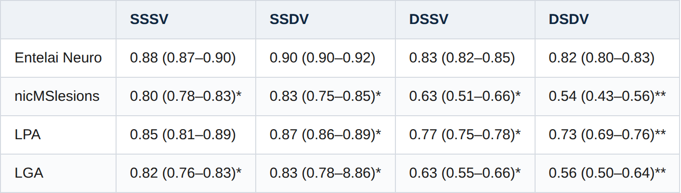Click LGA DSSV cell 0.63 (0.55–0.66)*
Image resolution: width=681 pixels, height=193 pixels.
(465, 173)
